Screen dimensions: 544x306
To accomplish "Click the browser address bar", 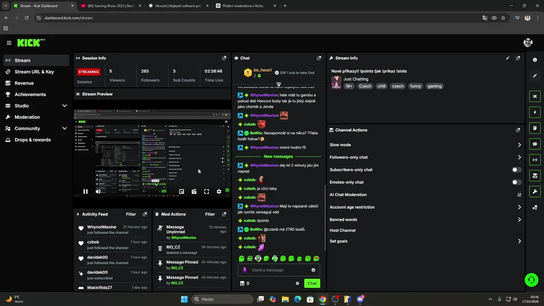I will point(259,18).
